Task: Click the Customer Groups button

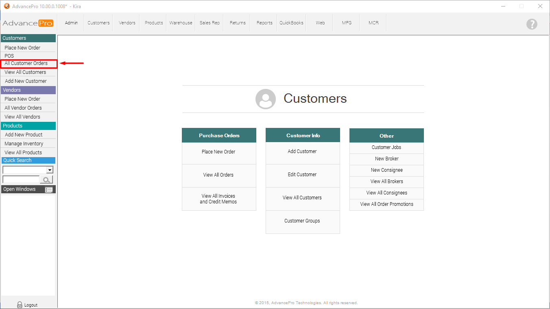Action: [302, 221]
